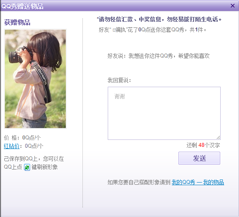Open 我的QQ秀 — 我的物品 link

pos(198,182)
